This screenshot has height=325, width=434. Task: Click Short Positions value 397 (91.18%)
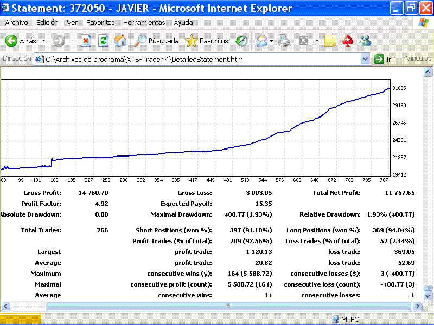251,230
